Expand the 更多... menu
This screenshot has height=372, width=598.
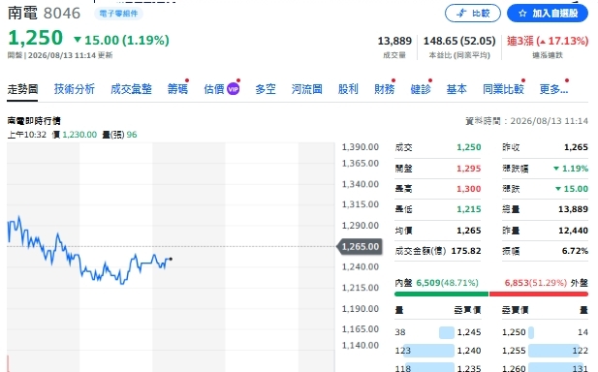click(553, 89)
